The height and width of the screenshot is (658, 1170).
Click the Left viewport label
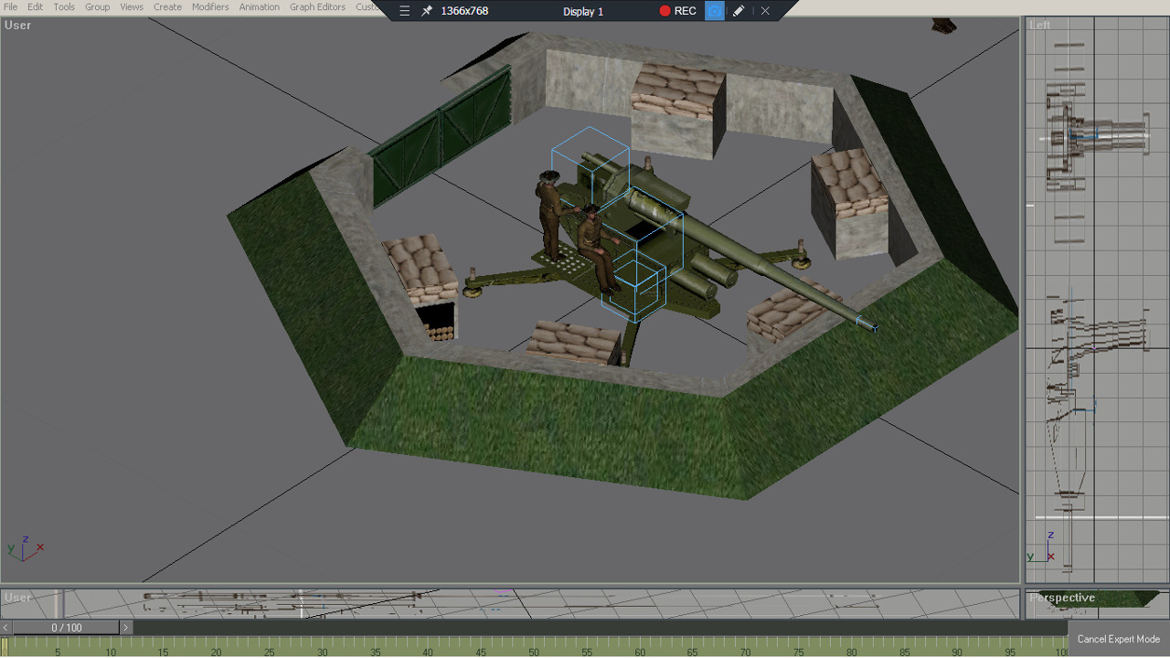tap(1040, 25)
